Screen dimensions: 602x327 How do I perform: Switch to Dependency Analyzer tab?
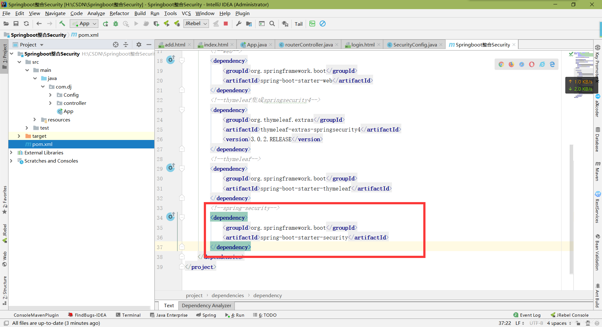[206, 305]
